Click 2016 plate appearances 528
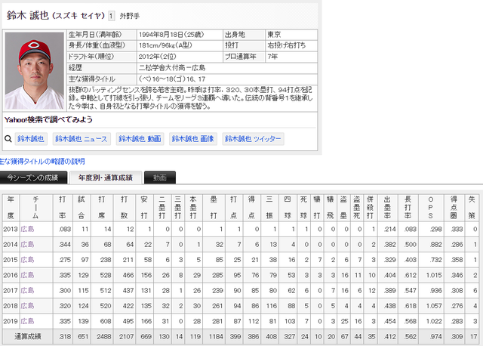 point(106,275)
